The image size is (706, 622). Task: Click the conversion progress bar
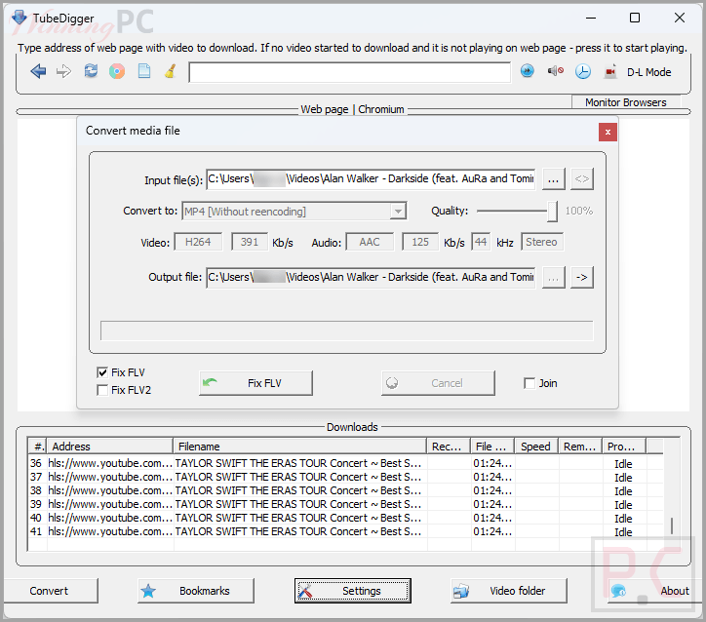coord(347,330)
